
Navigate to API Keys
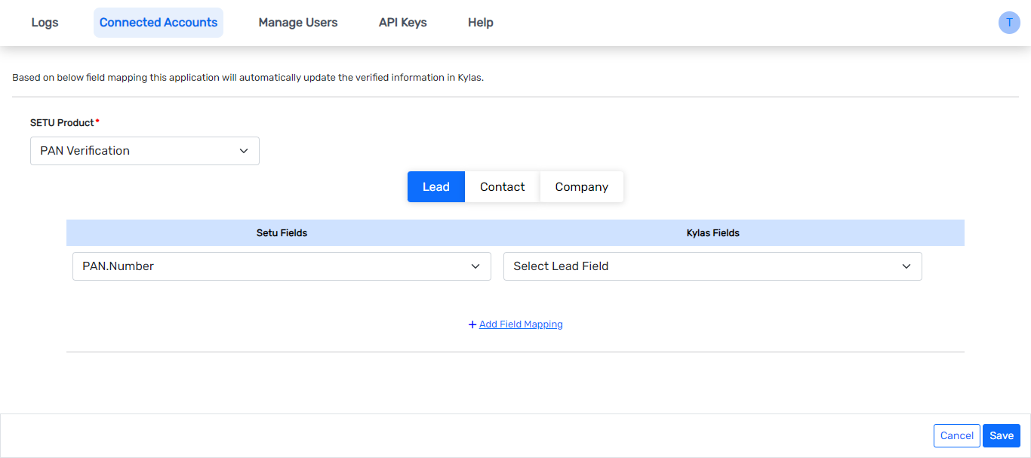click(403, 23)
